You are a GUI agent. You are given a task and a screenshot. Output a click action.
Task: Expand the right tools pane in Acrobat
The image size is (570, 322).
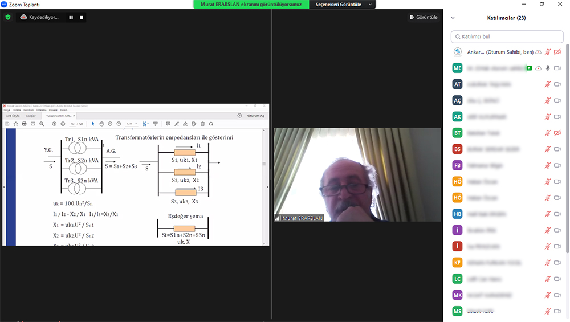tap(267, 187)
